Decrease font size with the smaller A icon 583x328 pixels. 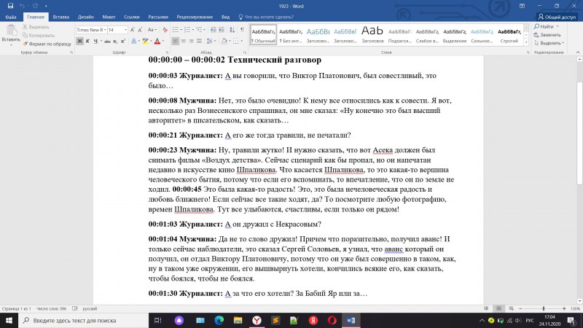point(140,30)
